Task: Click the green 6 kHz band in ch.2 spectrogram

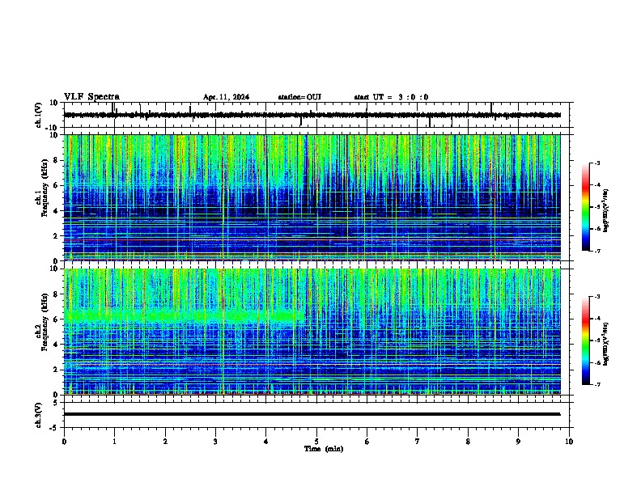Action: pos(184,316)
